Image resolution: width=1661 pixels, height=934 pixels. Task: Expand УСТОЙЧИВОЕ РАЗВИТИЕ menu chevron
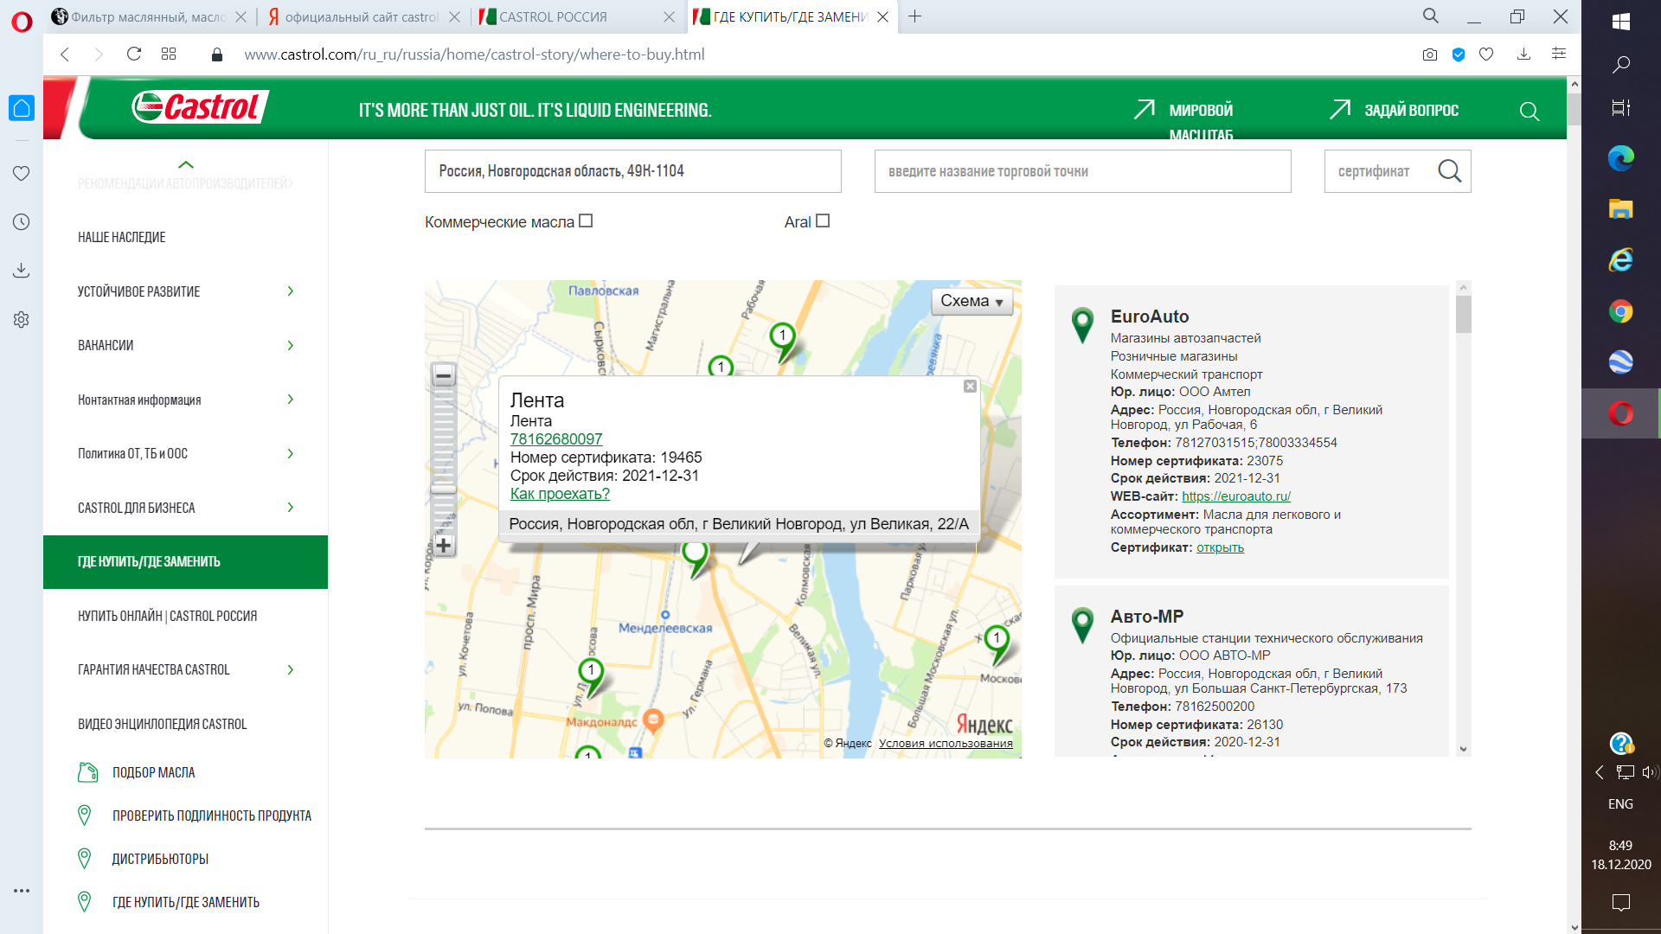(291, 291)
